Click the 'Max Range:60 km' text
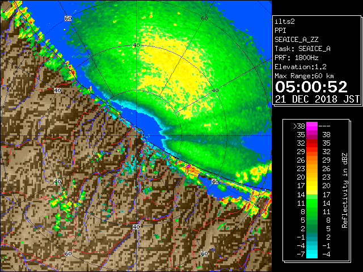The height and width of the screenshot is (272, 363). (x=304, y=76)
